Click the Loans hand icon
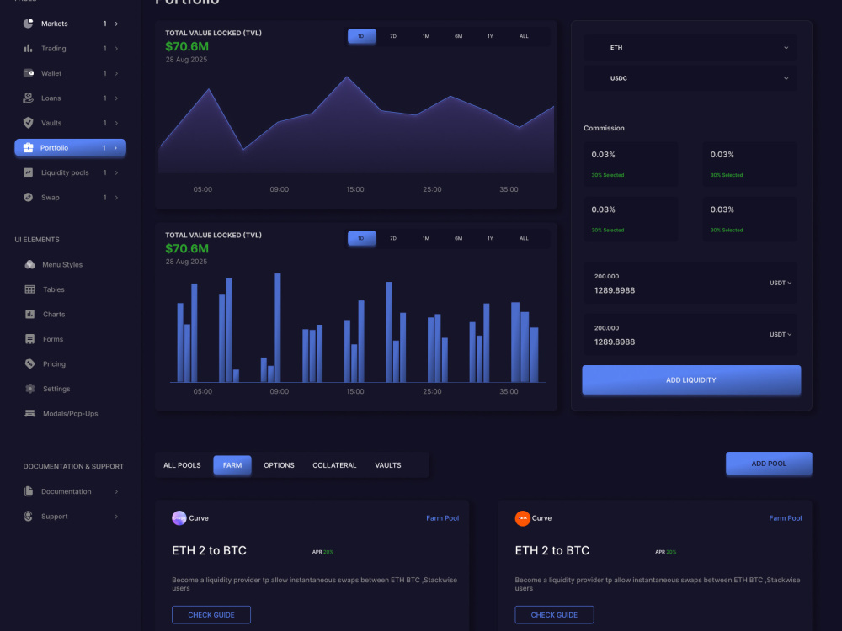This screenshot has height=631, width=842. click(28, 98)
